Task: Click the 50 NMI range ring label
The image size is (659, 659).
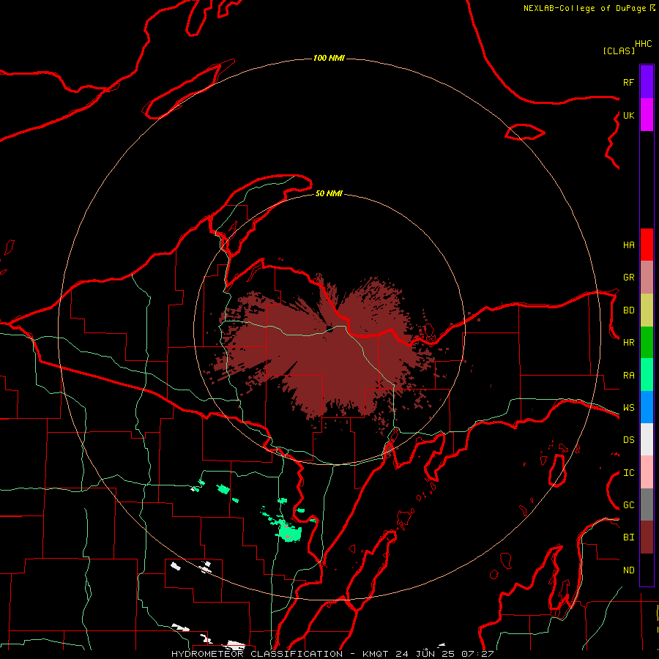Action: click(329, 194)
